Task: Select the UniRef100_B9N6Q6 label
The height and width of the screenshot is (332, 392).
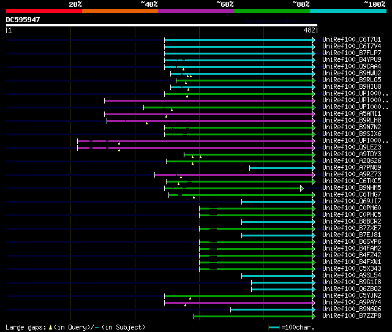Action: point(352,309)
